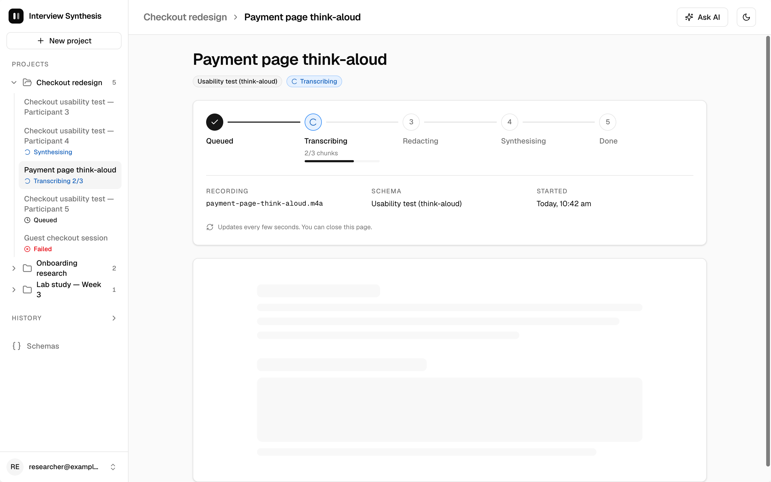The image size is (771, 482).
Task: Click the Interview Synthesis logo icon
Action: pyautogui.click(x=16, y=16)
